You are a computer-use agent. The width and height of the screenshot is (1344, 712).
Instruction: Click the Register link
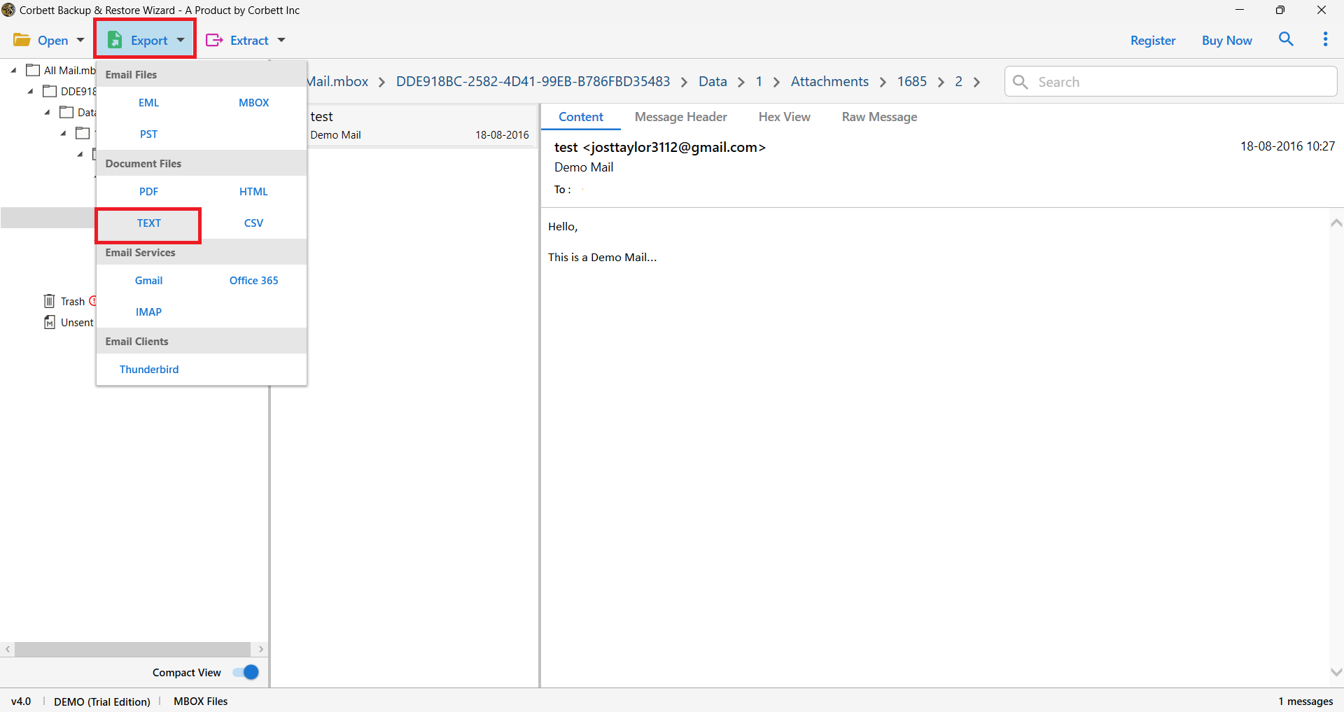tap(1152, 40)
